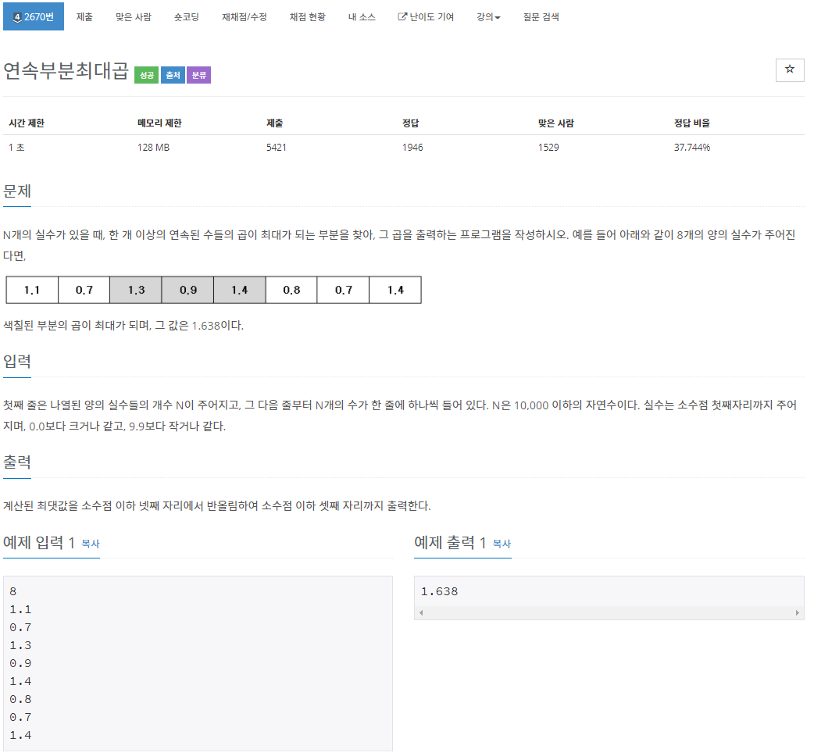Click the right scroll arrow under 예제 출력
This screenshot has height=753, width=814.
[x=798, y=613]
